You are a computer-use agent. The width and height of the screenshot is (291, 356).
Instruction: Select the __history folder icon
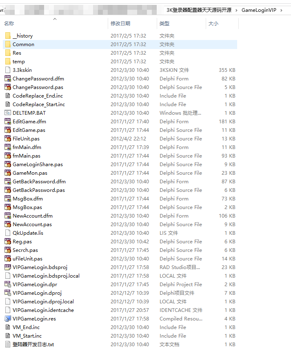point(7,36)
